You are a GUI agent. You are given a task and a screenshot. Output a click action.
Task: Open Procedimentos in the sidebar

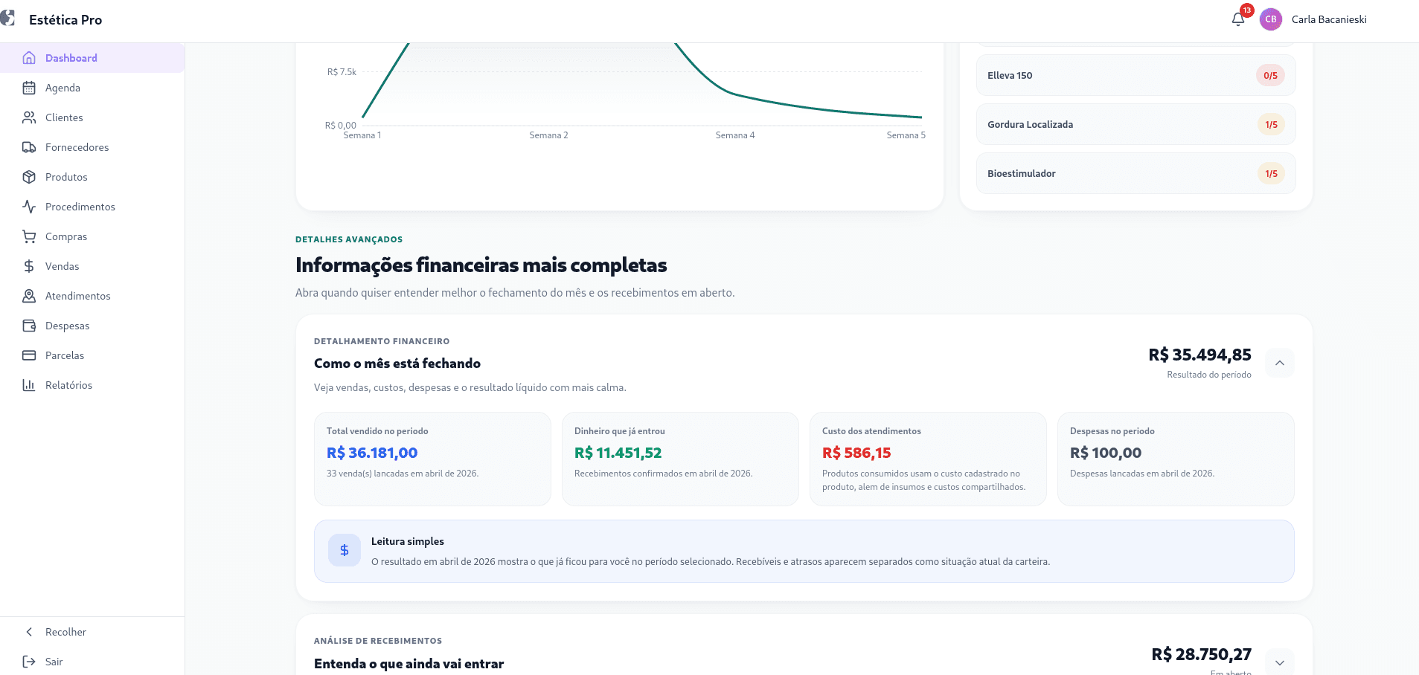pos(92,207)
